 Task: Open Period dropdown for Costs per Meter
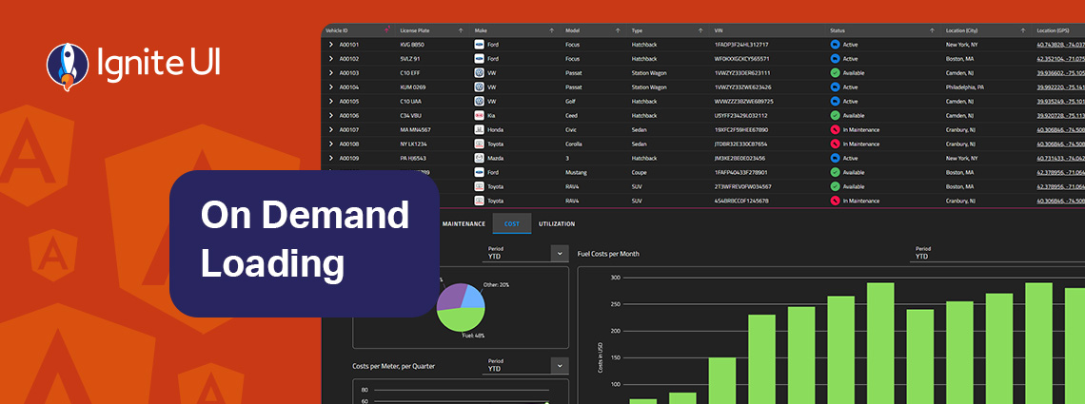click(559, 365)
